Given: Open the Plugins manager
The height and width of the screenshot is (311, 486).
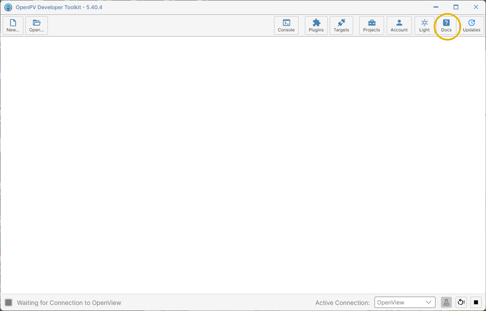Looking at the screenshot, I should coord(316,25).
